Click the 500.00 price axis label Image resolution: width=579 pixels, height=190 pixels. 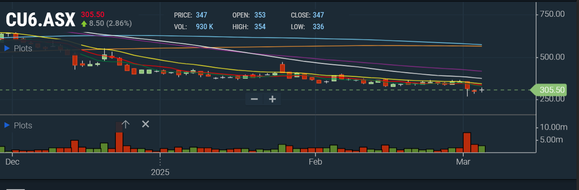coord(552,57)
